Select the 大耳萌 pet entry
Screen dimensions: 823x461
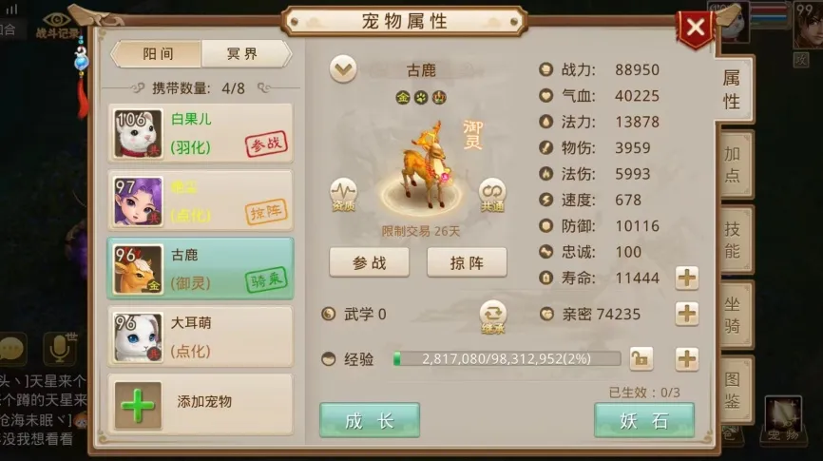201,336
